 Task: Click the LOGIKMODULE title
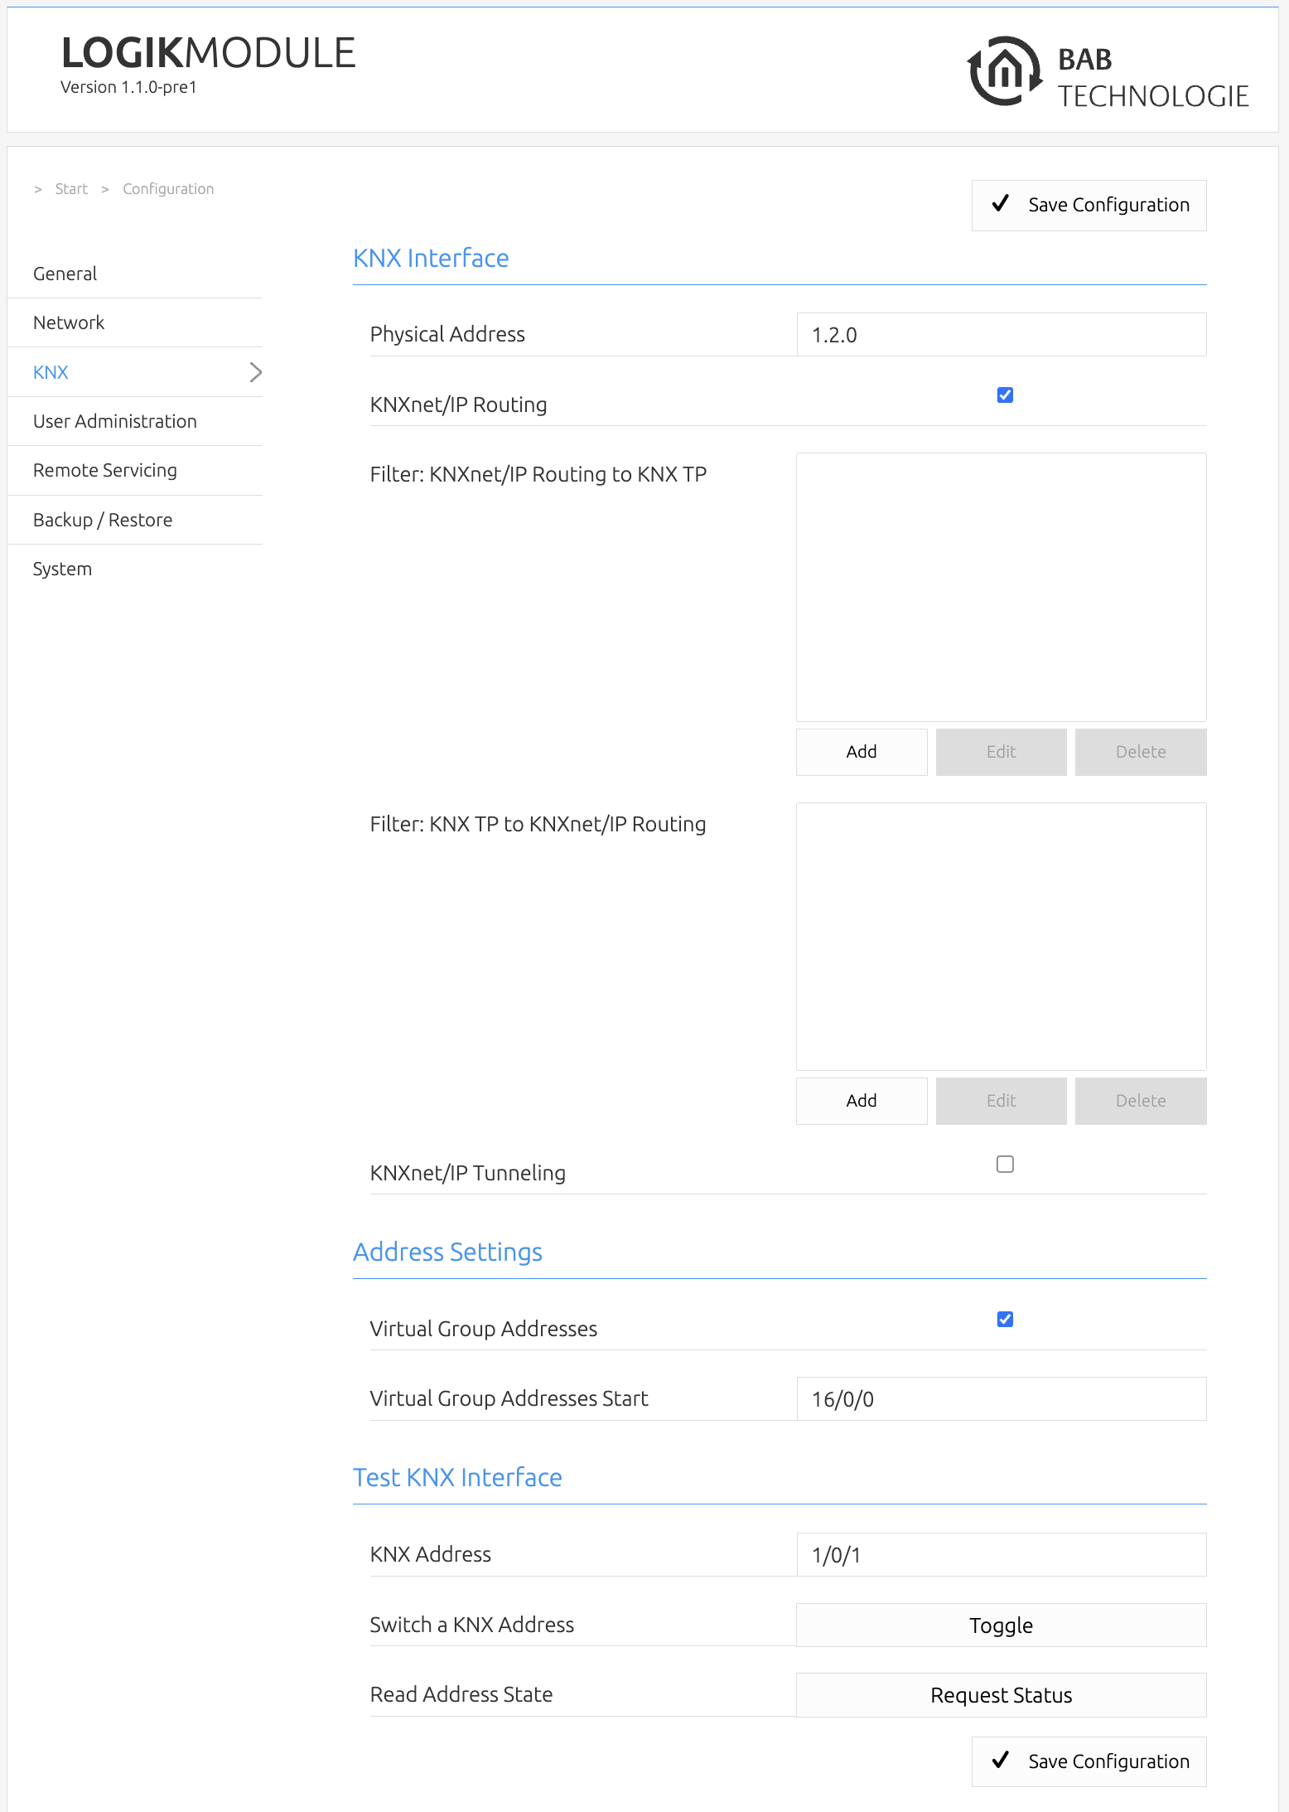click(209, 53)
